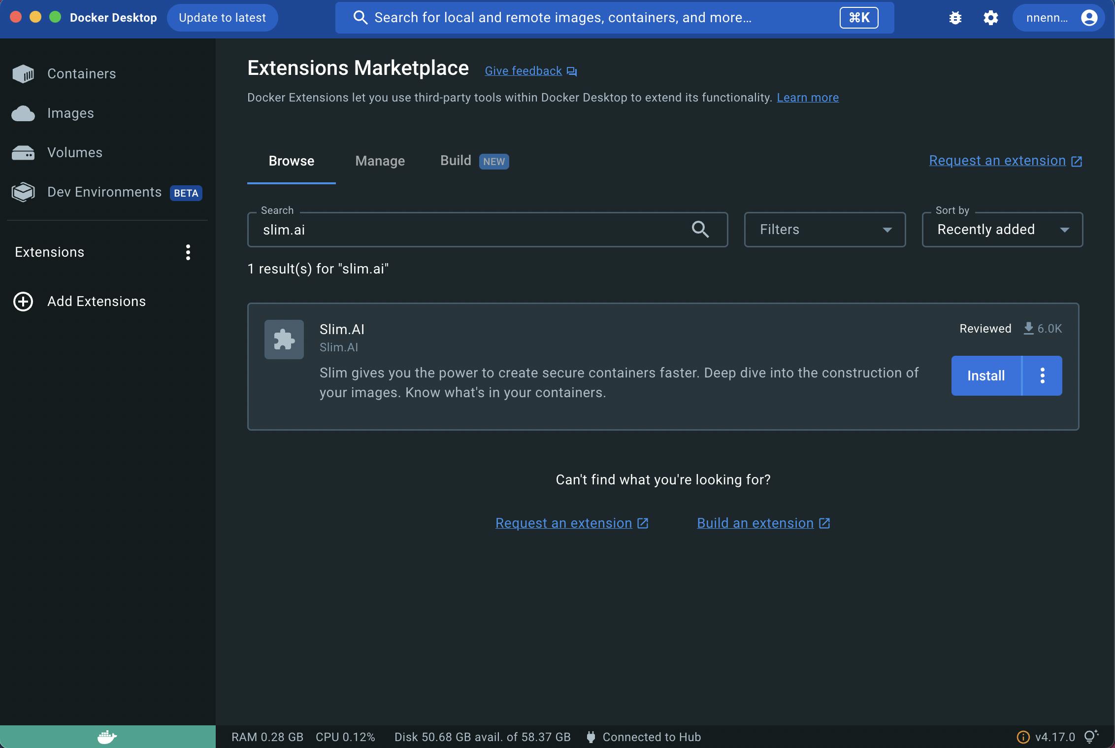The width and height of the screenshot is (1115, 748).
Task: Click the Images label in sidebar
Action: 70,113
